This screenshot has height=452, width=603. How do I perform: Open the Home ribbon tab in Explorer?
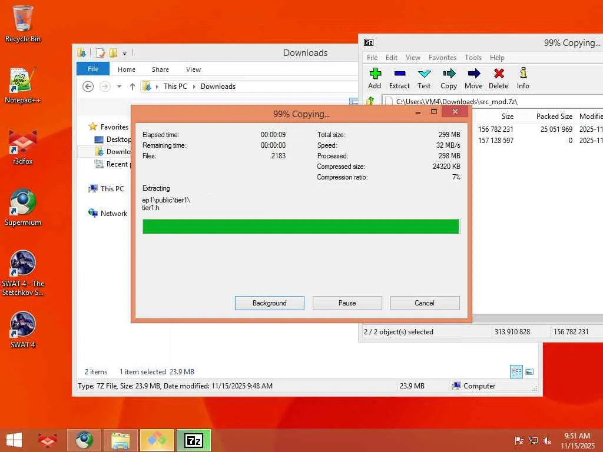[127, 69]
